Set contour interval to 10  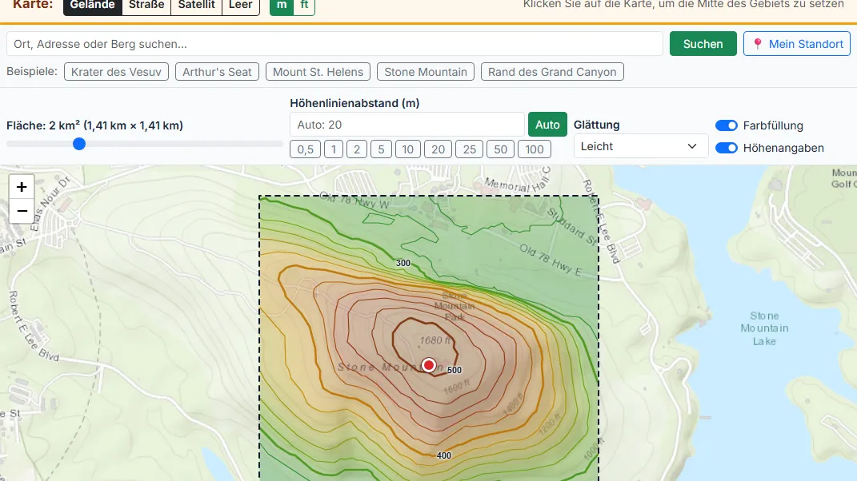[408, 149]
